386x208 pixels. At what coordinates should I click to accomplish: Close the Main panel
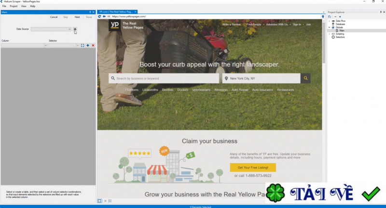(94, 12)
